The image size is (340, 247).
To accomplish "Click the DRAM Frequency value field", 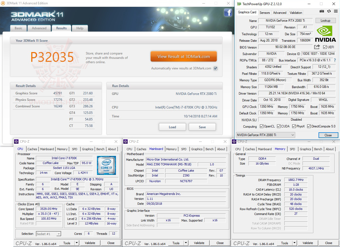I will tap(296, 179).
